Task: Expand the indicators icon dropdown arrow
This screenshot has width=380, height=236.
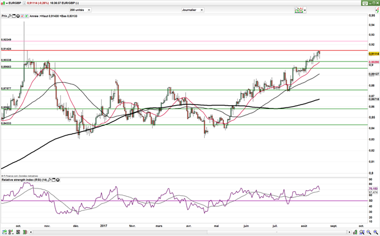Action: pyautogui.click(x=304, y=10)
